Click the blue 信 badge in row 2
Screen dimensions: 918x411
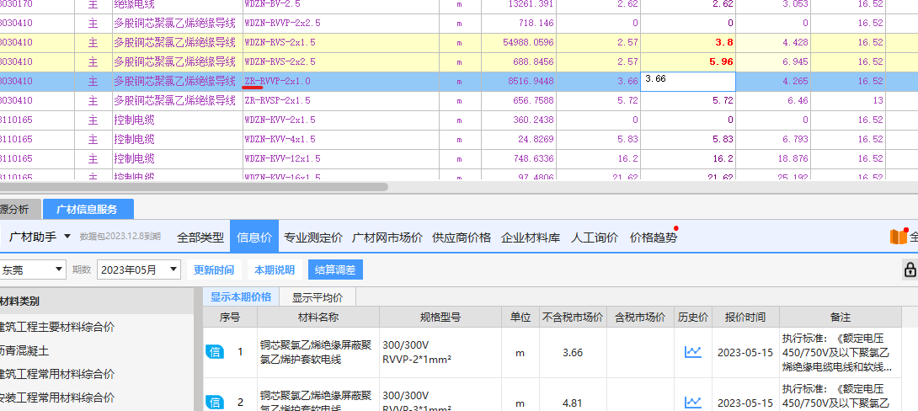214,403
